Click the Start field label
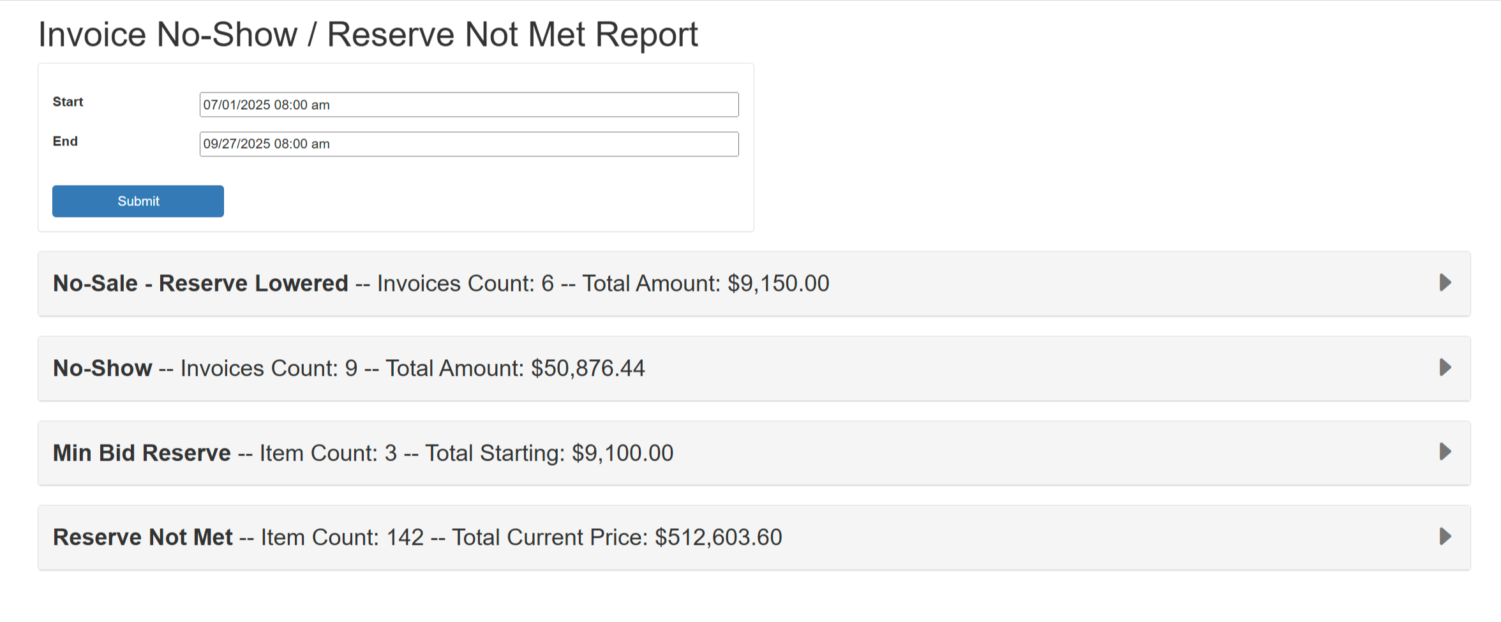Screen dimensions: 1501x622 68,102
